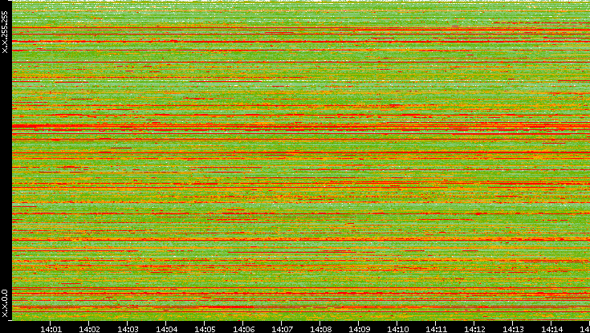Click the x.x.0.0 address axis label
Viewport: 590px width, 333px height.
click(5, 303)
